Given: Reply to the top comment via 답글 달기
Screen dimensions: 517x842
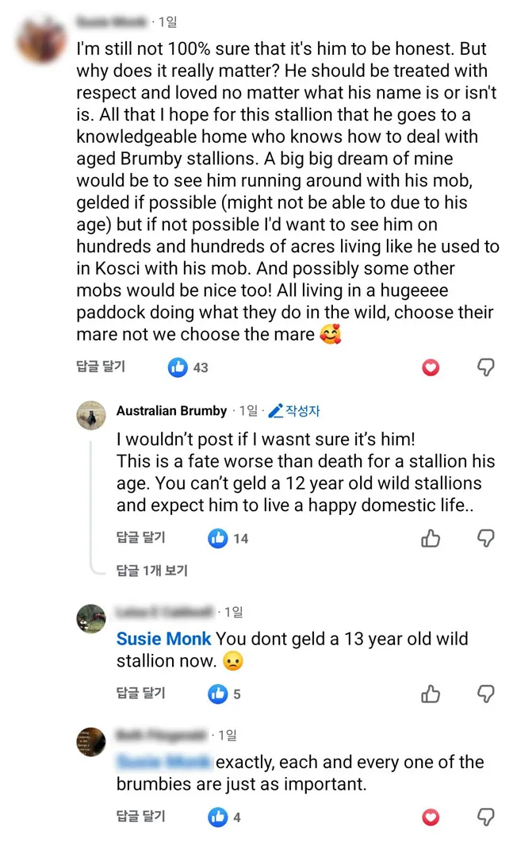Looking at the screenshot, I should (101, 367).
